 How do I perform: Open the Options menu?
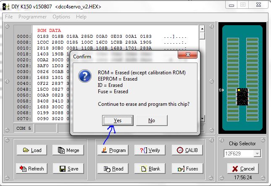pos(61,17)
